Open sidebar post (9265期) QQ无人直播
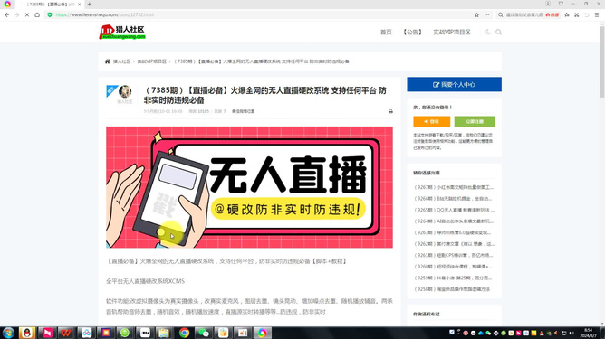This screenshot has width=605, height=339. pos(454,210)
